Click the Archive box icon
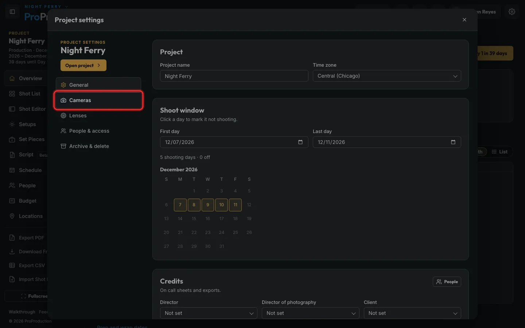 pos(63,146)
